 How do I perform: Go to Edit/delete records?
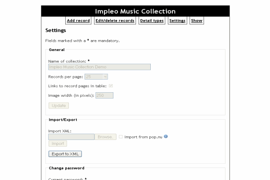coord(115,21)
